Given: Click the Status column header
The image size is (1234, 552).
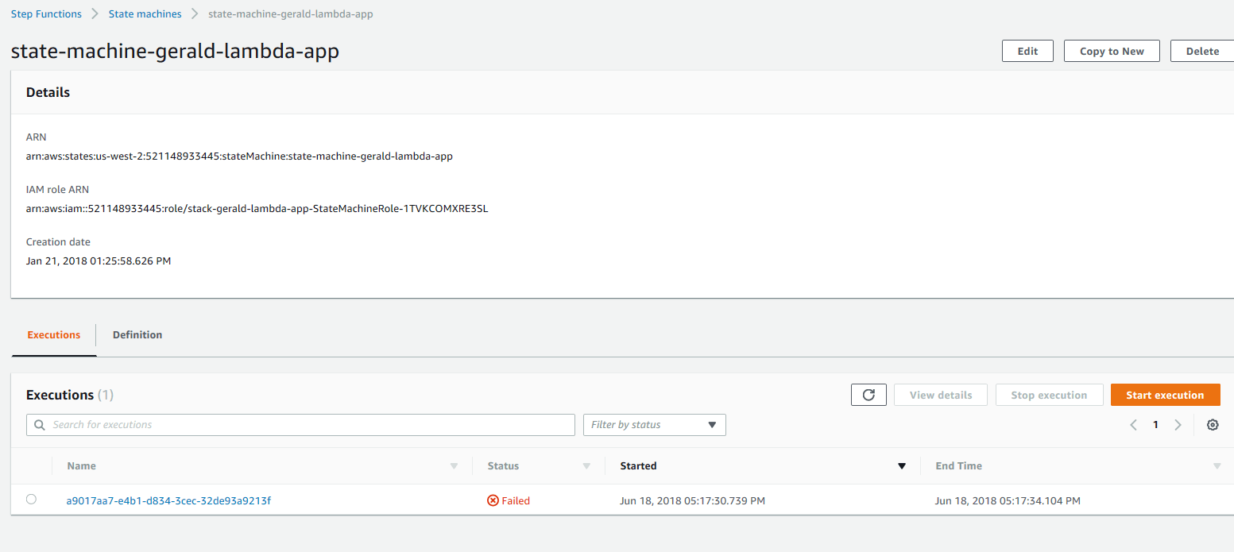Looking at the screenshot, I should click(503, 466).
